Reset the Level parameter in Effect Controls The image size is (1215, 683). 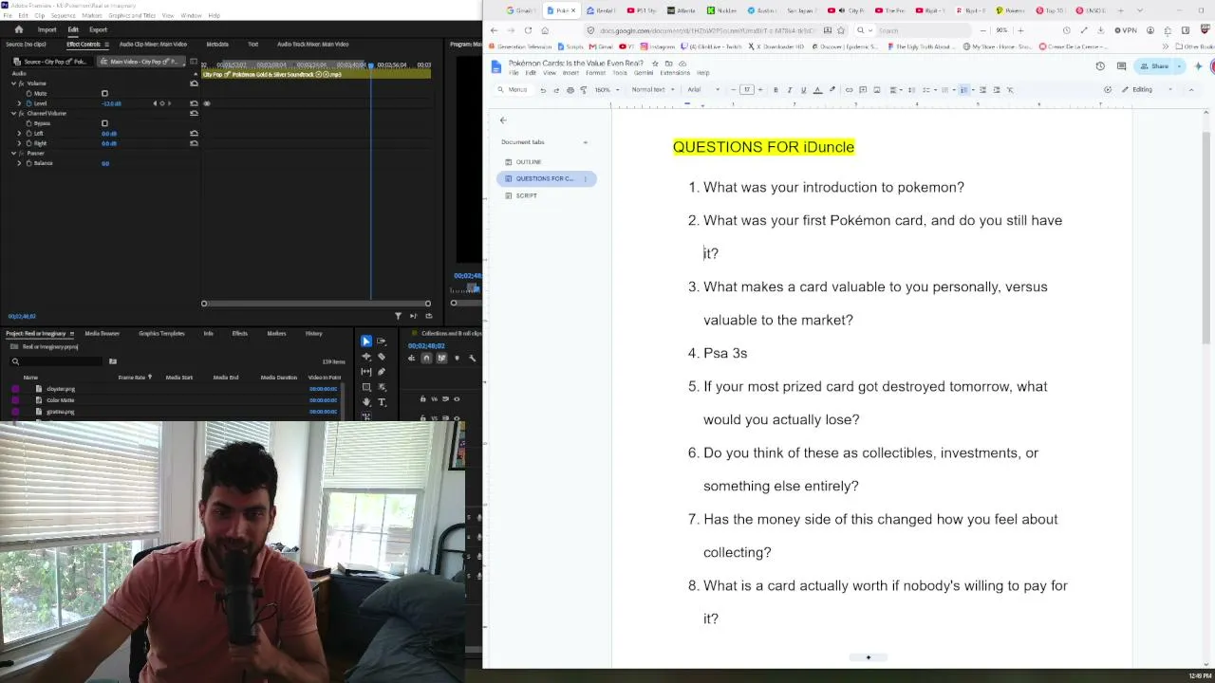coord(194,103)
